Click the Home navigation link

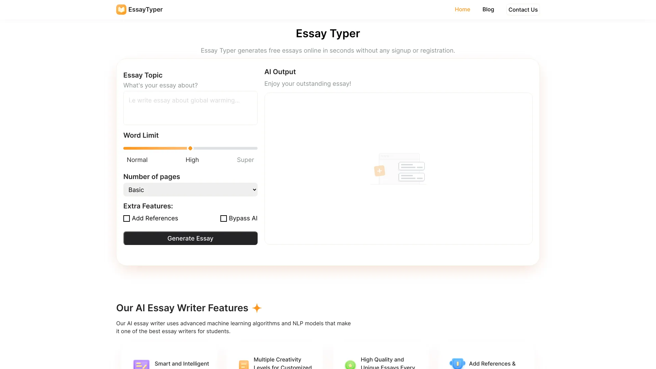tap(462, 9)
